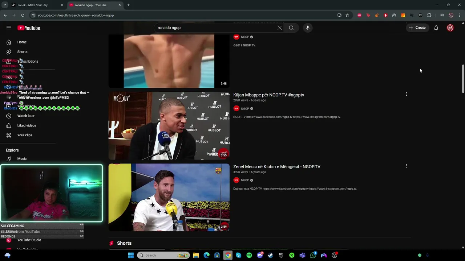Viewport: 465px width, 261px height.
Task: Open options menu for the Mbappe video
Action: click(x=406, y=94)
